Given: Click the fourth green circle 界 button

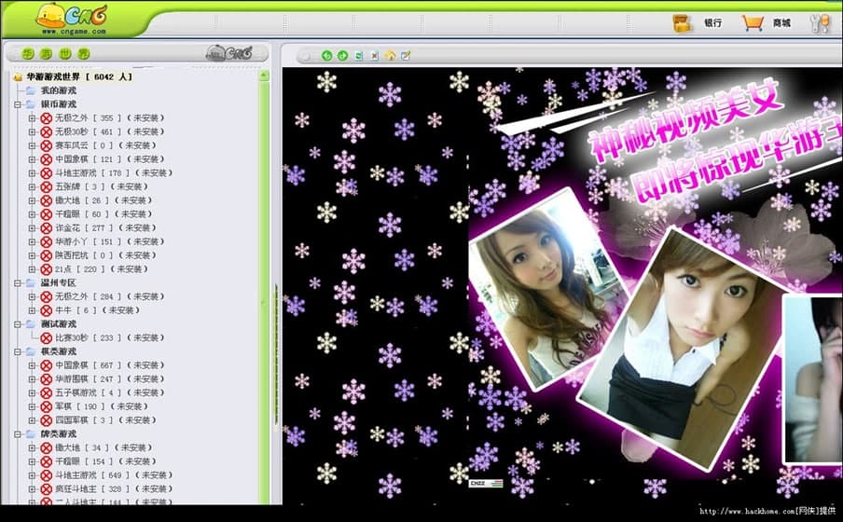Looking at the screenshot, I should (83, 54).
